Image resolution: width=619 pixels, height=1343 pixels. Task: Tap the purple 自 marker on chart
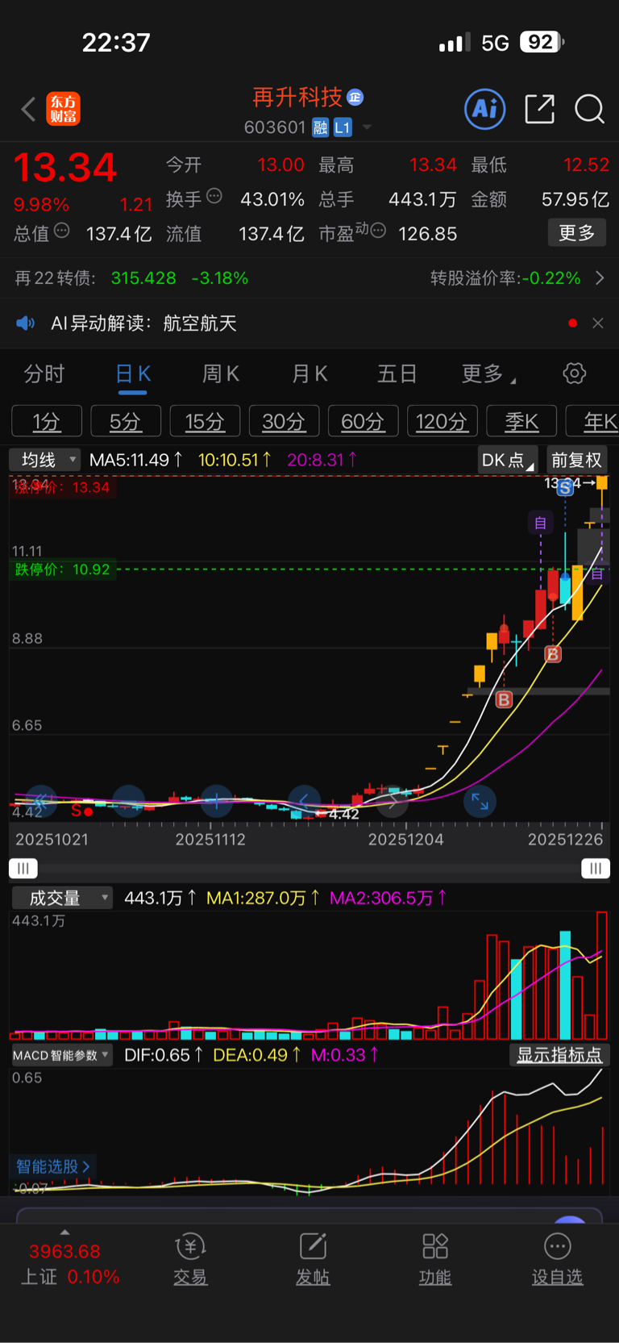pos(540,523)
